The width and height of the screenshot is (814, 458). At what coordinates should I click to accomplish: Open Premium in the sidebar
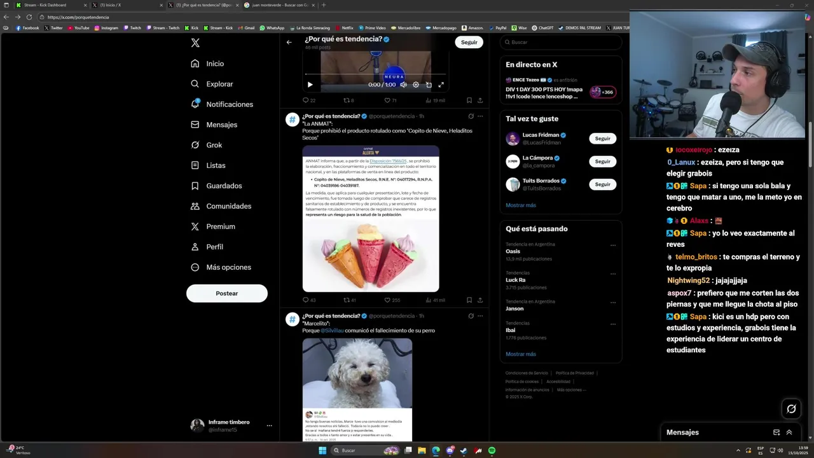pyautogui.click(x=213, y=226)
